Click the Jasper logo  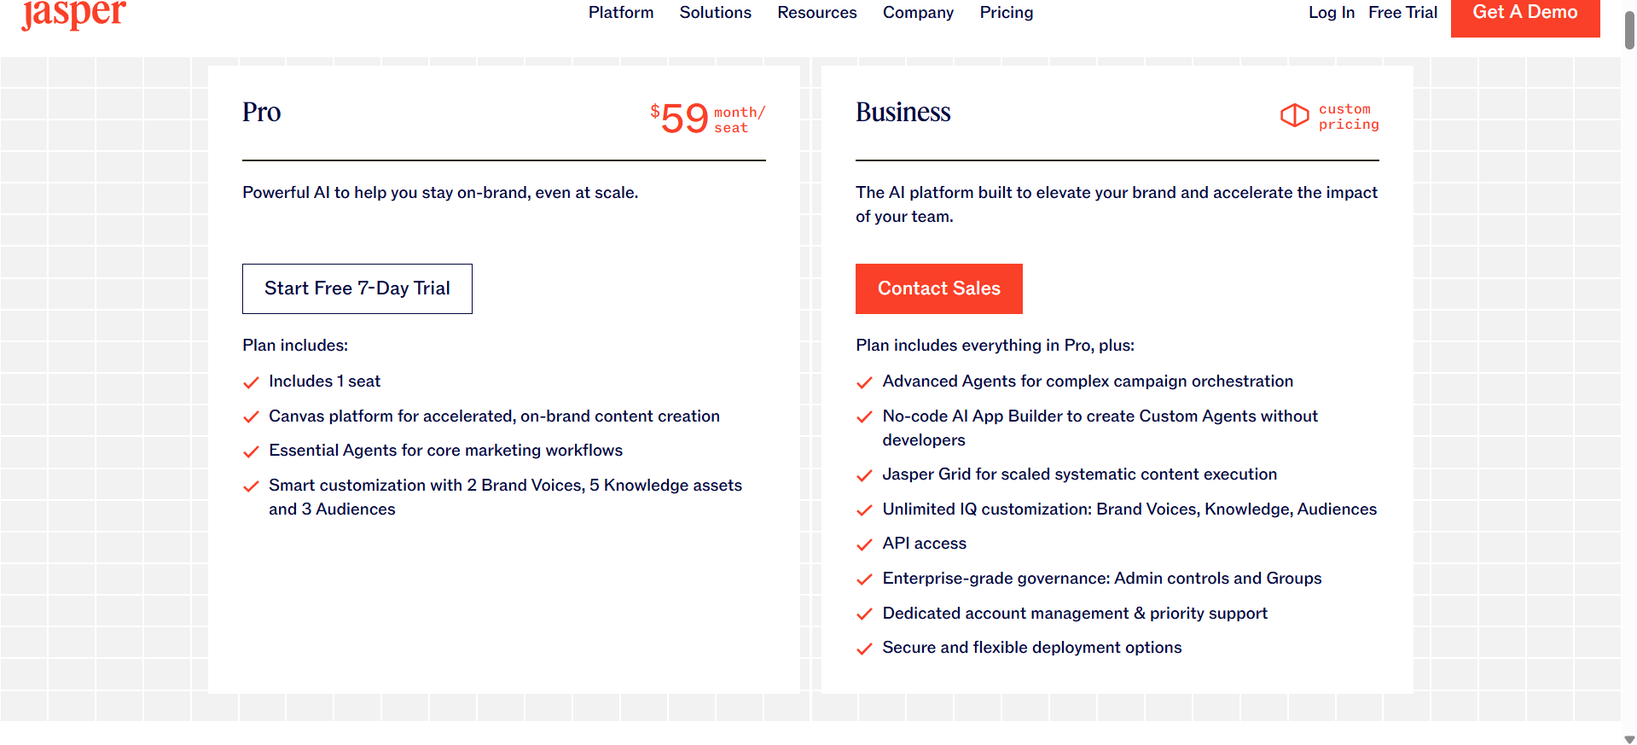pos(73,14)
